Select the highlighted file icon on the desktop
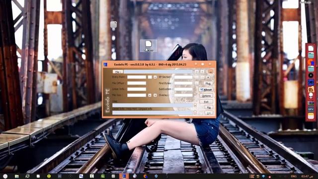Screen dimensions: 318x179 (149, 46)
